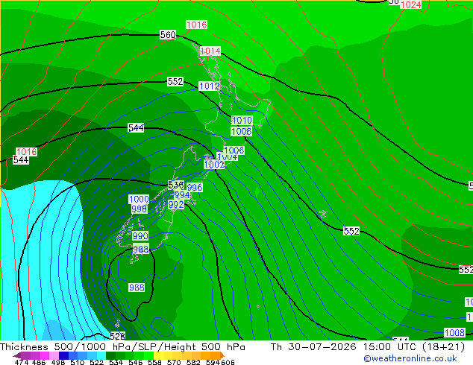
Task: Click the orange arrow end of legend
Action: coord(222,355)
